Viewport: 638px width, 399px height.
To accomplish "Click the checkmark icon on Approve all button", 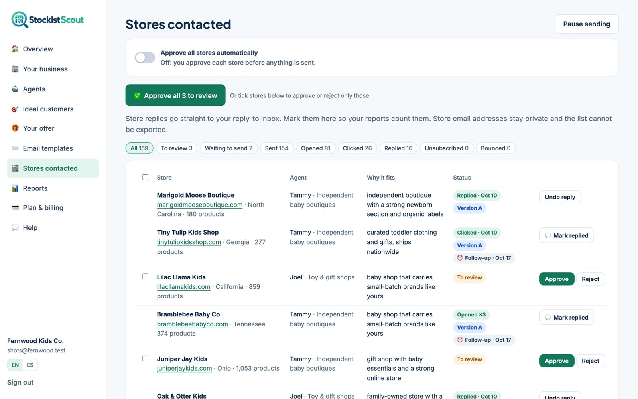I will [x=137, y=95].
